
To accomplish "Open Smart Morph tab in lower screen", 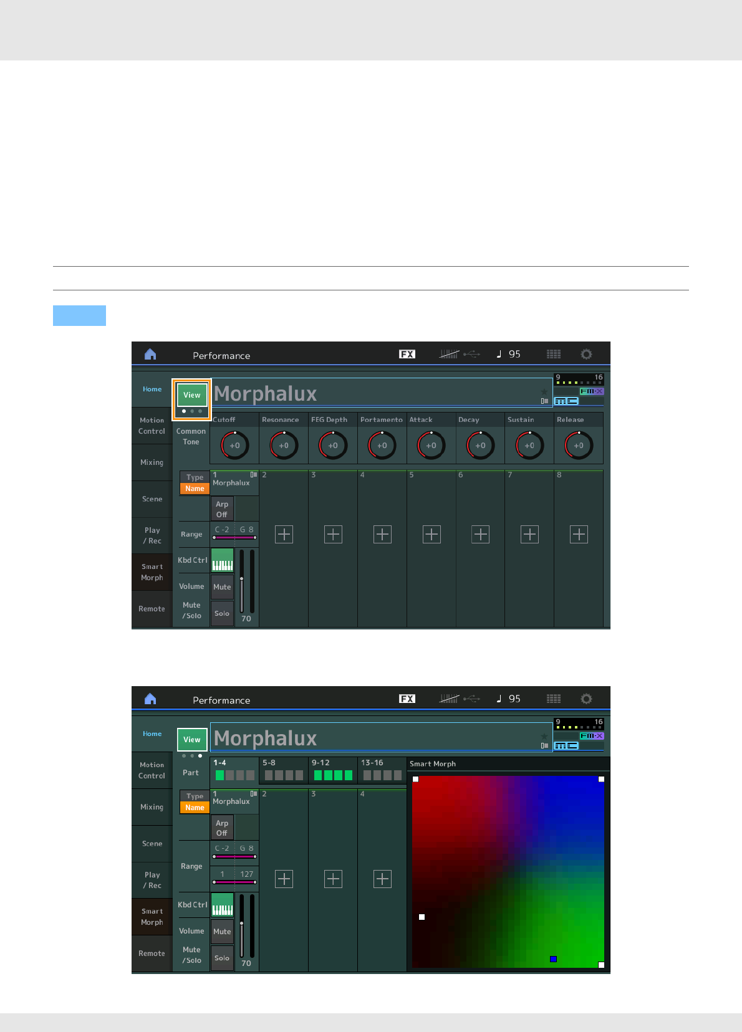I will coord(152,917).
